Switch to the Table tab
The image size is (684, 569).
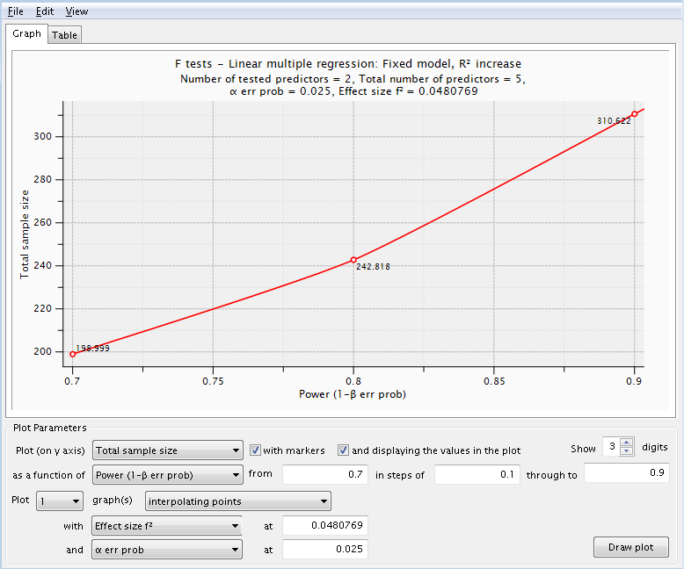click(64, 35)
